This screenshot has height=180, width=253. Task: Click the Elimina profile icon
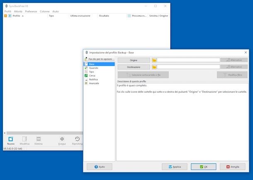click(x=39, y=139)
